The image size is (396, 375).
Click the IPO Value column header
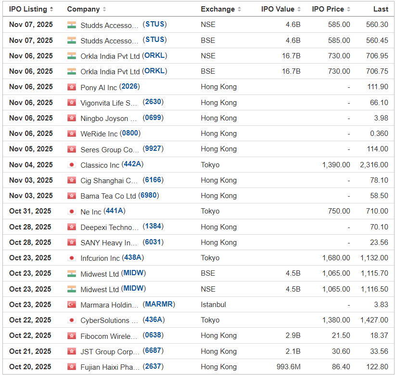[x=278, y=9]
